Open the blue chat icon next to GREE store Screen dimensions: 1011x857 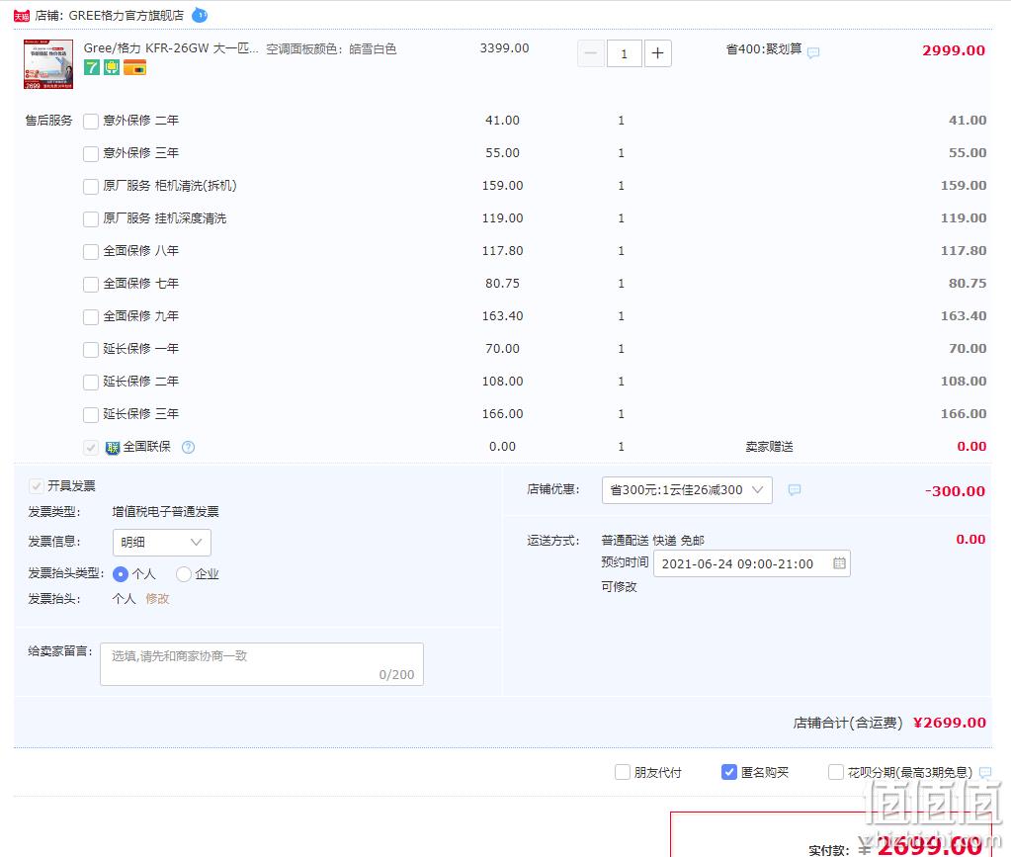[x=200, y=15]
